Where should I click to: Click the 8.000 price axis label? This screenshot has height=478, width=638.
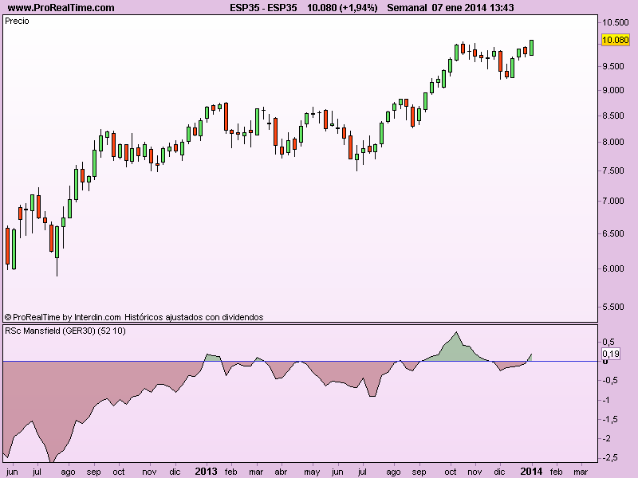(613, 143)
